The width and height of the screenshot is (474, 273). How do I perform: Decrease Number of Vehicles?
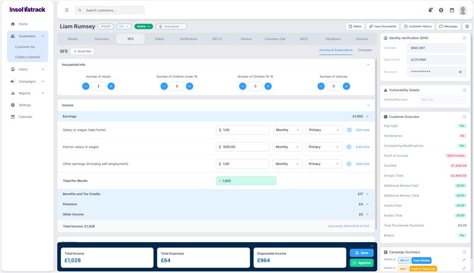coord(321,86)
